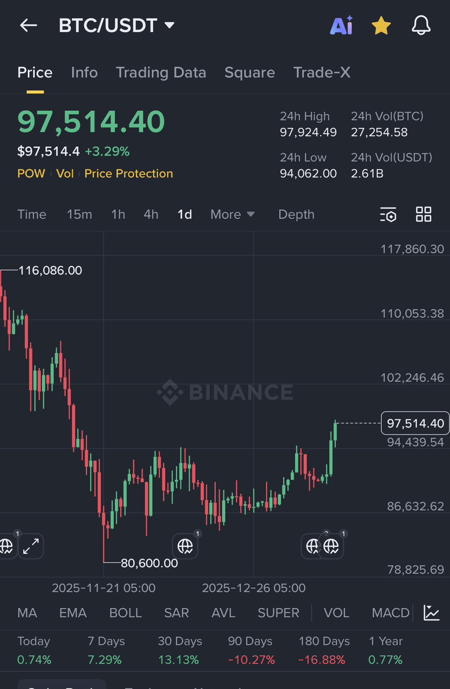Open price alert bell icon
The height and width of the screenshot is (689, 450).
click(421, 26)
